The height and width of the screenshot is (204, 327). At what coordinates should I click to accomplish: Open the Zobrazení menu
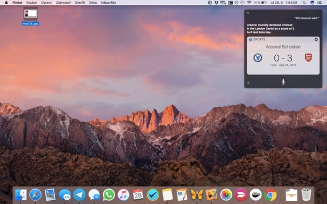click(x=63, y=3)
